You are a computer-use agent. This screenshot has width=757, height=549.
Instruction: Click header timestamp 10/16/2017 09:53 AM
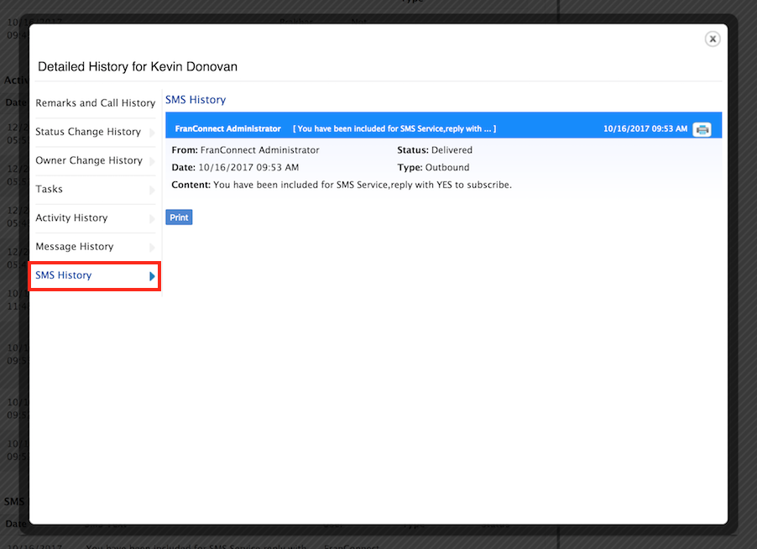tap(645, 129)
